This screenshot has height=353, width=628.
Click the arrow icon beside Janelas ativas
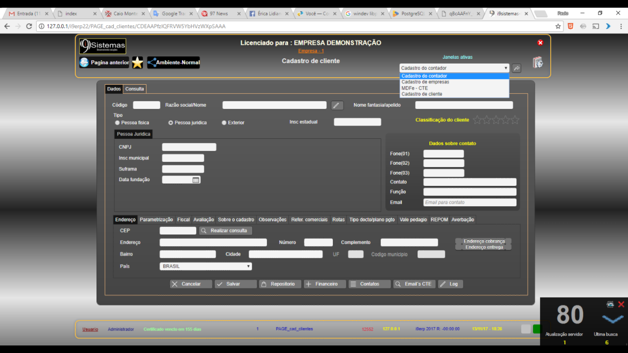(516, 68)
